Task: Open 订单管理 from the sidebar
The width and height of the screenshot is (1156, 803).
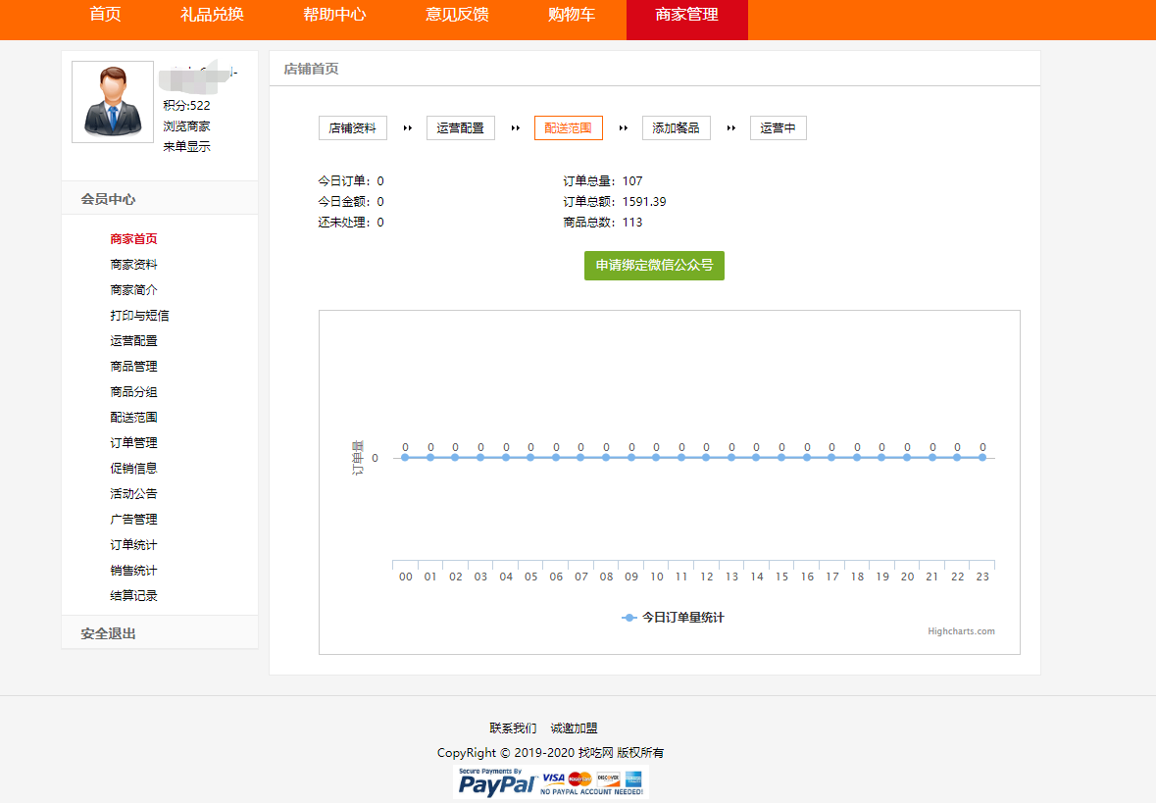Action: click(x=133, y=443)
